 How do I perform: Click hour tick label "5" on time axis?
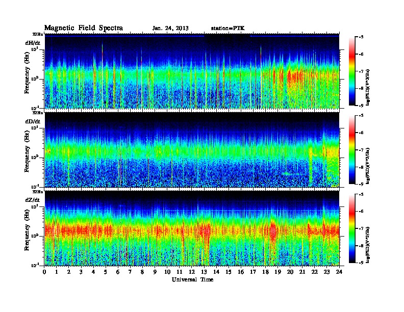tap(106, 272)
